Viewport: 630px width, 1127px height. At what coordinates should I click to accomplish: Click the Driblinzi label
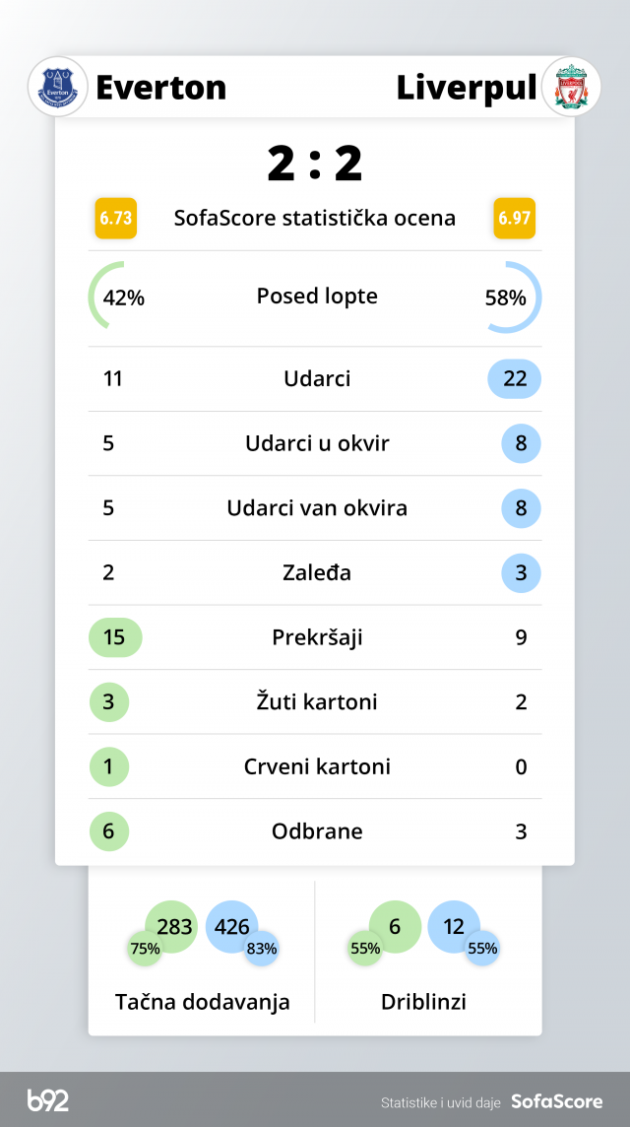pos(423,1002)
